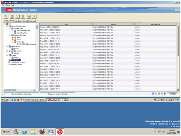Click the green Users person icon
This screenshot has width=181, height=136.
(15, 37)
